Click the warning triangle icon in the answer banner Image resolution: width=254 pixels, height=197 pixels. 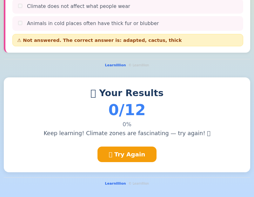point(20,40)
